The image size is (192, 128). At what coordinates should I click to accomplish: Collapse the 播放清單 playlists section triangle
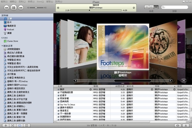[2, 46]
